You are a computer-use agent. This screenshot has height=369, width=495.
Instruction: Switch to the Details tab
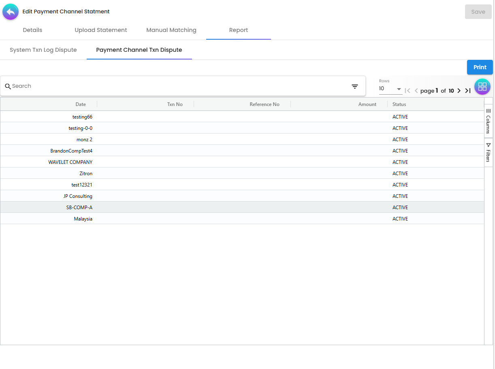tap(32, 30)
